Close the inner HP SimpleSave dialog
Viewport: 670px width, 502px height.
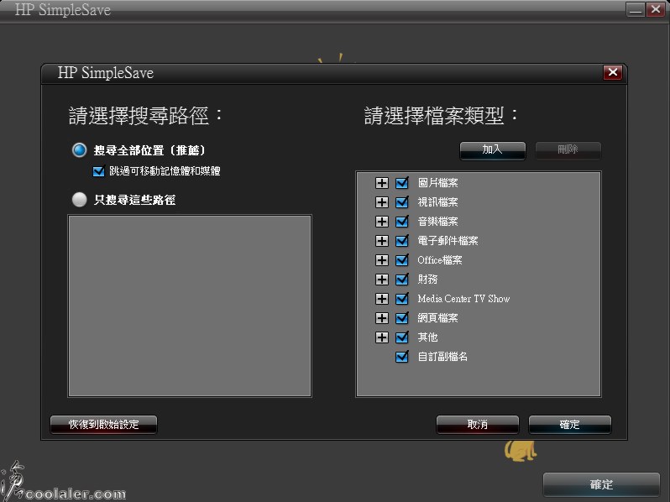coord(612,72)
